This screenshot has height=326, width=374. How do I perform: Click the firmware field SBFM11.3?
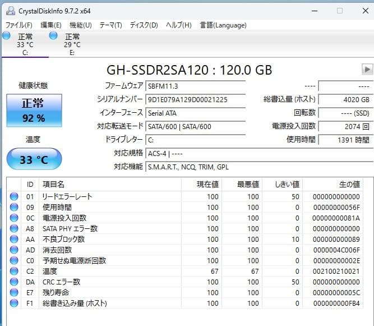pyautogui.click(x=196, y=86)
